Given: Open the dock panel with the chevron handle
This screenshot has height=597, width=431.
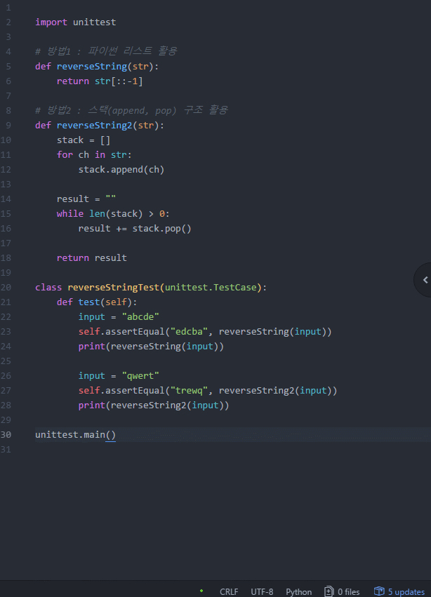Looking at the screenshot, I should (x=424, y=280).
